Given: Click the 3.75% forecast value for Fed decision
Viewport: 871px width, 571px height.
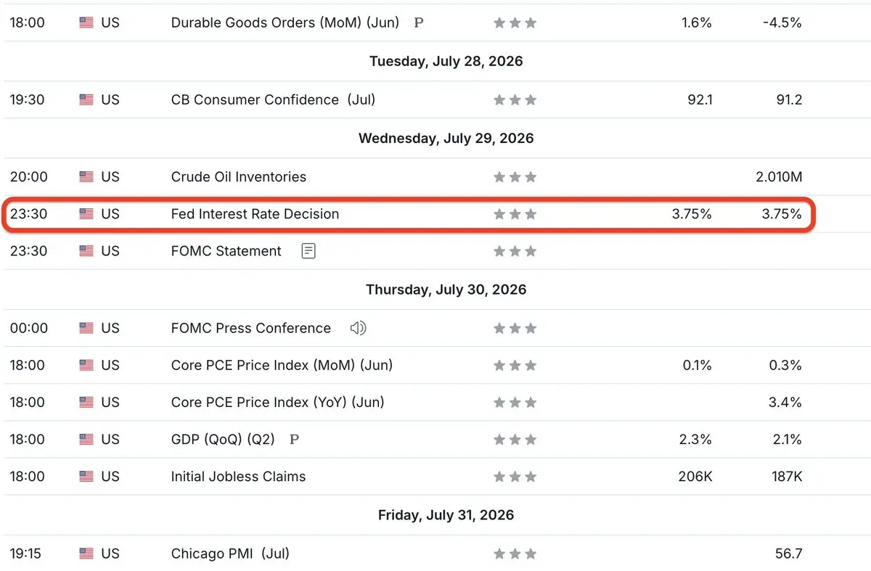Looking at the screenshot, I should (x=692, y=214).
